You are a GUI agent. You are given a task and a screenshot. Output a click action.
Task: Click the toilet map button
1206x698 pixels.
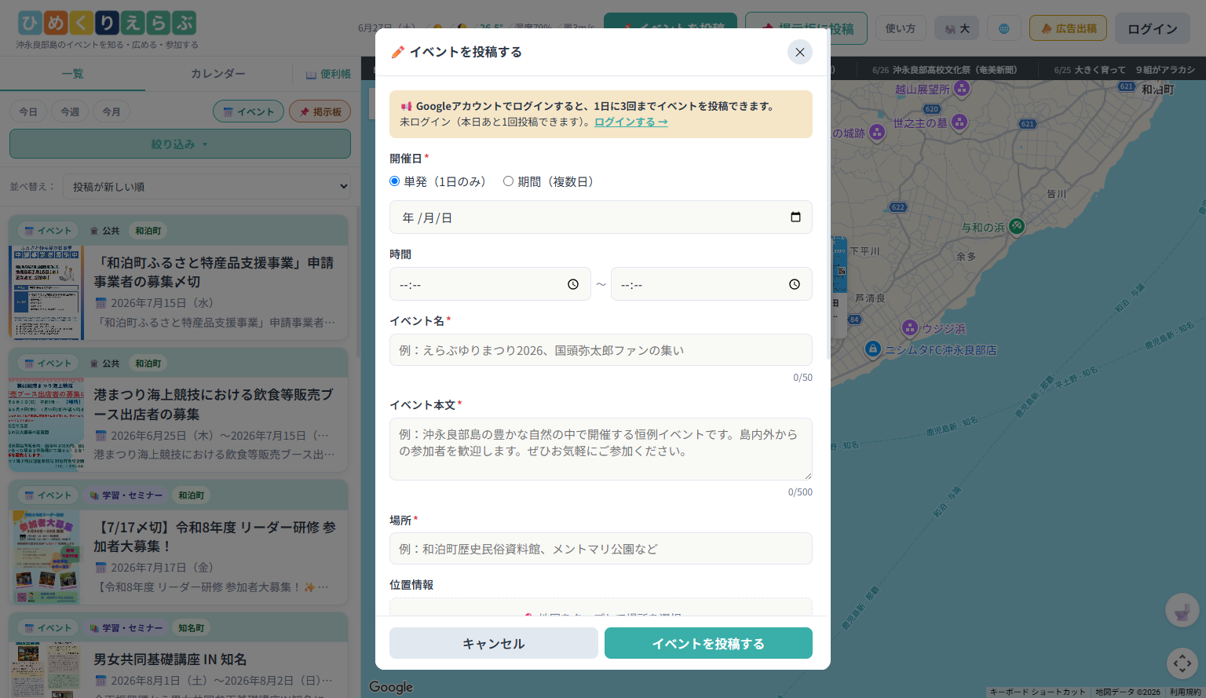[1182, 611]
